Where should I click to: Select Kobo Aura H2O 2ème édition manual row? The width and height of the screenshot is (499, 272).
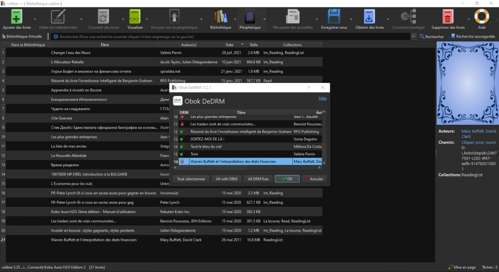click(164, 212)
